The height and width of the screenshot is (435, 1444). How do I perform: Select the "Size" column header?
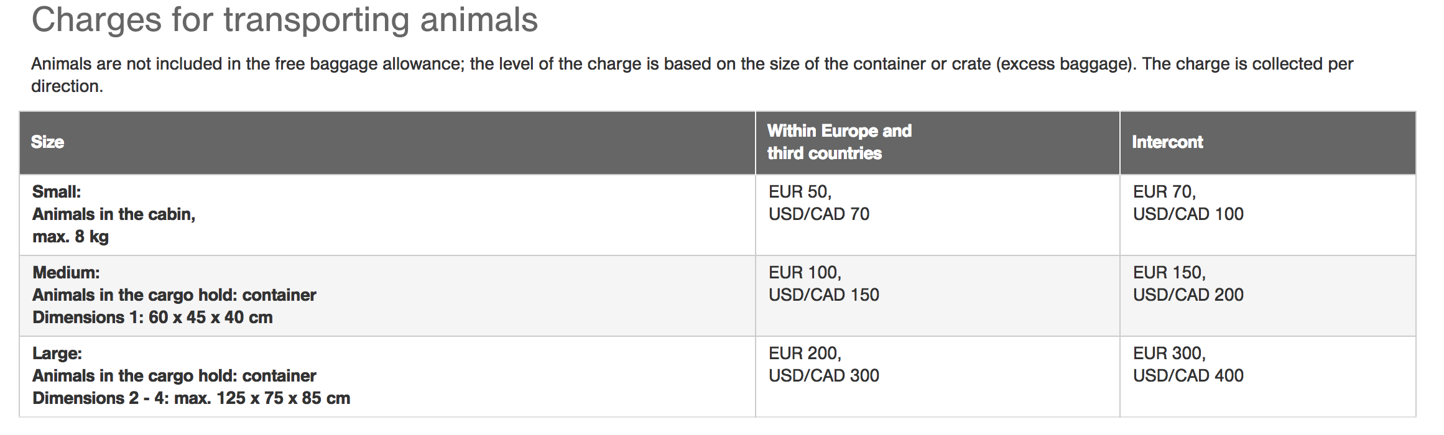pyautogui.click(x=48, y=142)
